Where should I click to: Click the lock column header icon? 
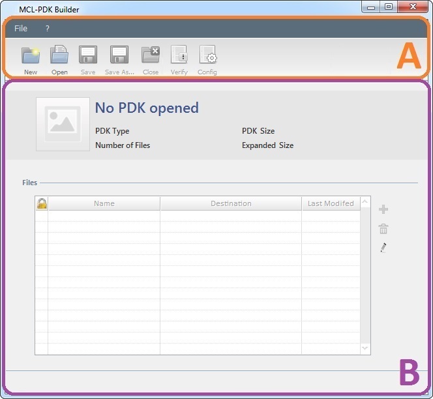coord(42,203)
